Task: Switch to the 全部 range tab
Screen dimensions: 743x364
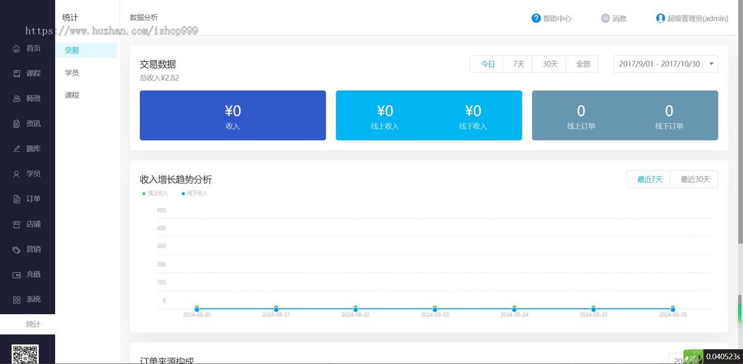Action: pyautogui.click(x=583, y=64)
